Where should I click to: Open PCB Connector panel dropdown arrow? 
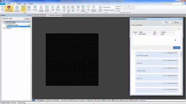pyautogui.click(x=180, y=19)
